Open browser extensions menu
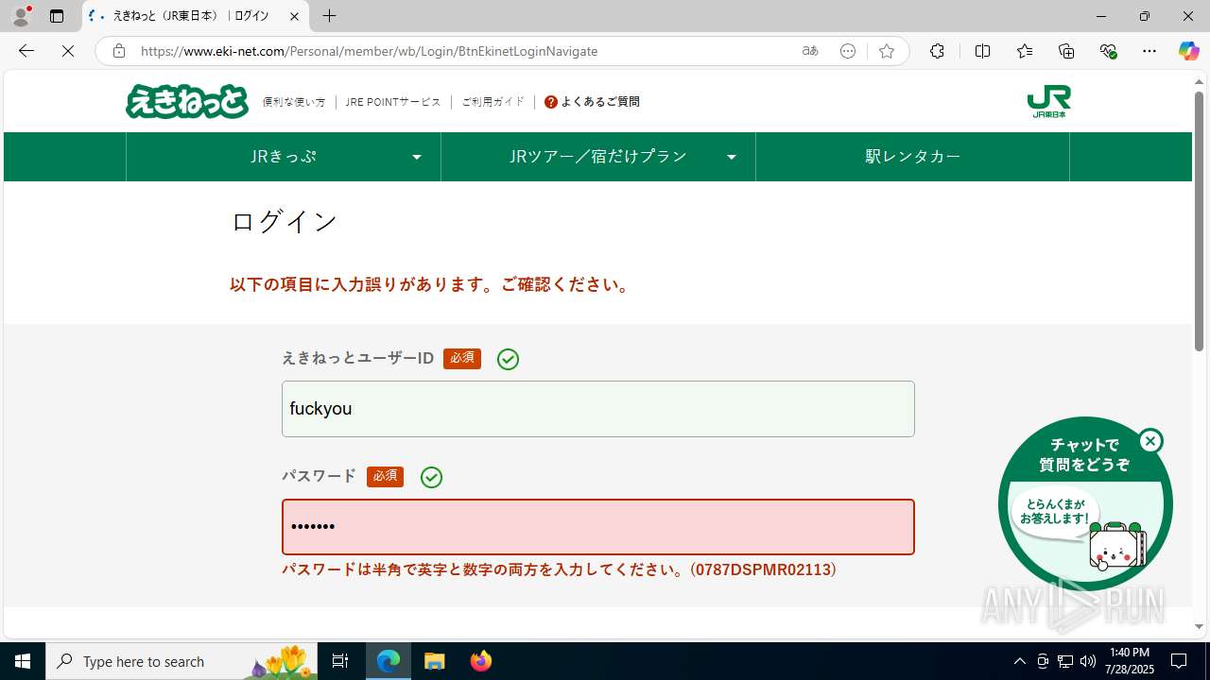The image size is (1210, 680). [937, 51]
